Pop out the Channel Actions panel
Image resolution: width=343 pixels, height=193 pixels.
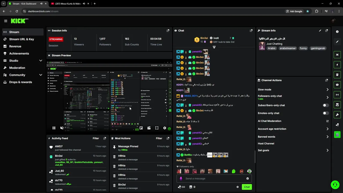pos(326,80)
